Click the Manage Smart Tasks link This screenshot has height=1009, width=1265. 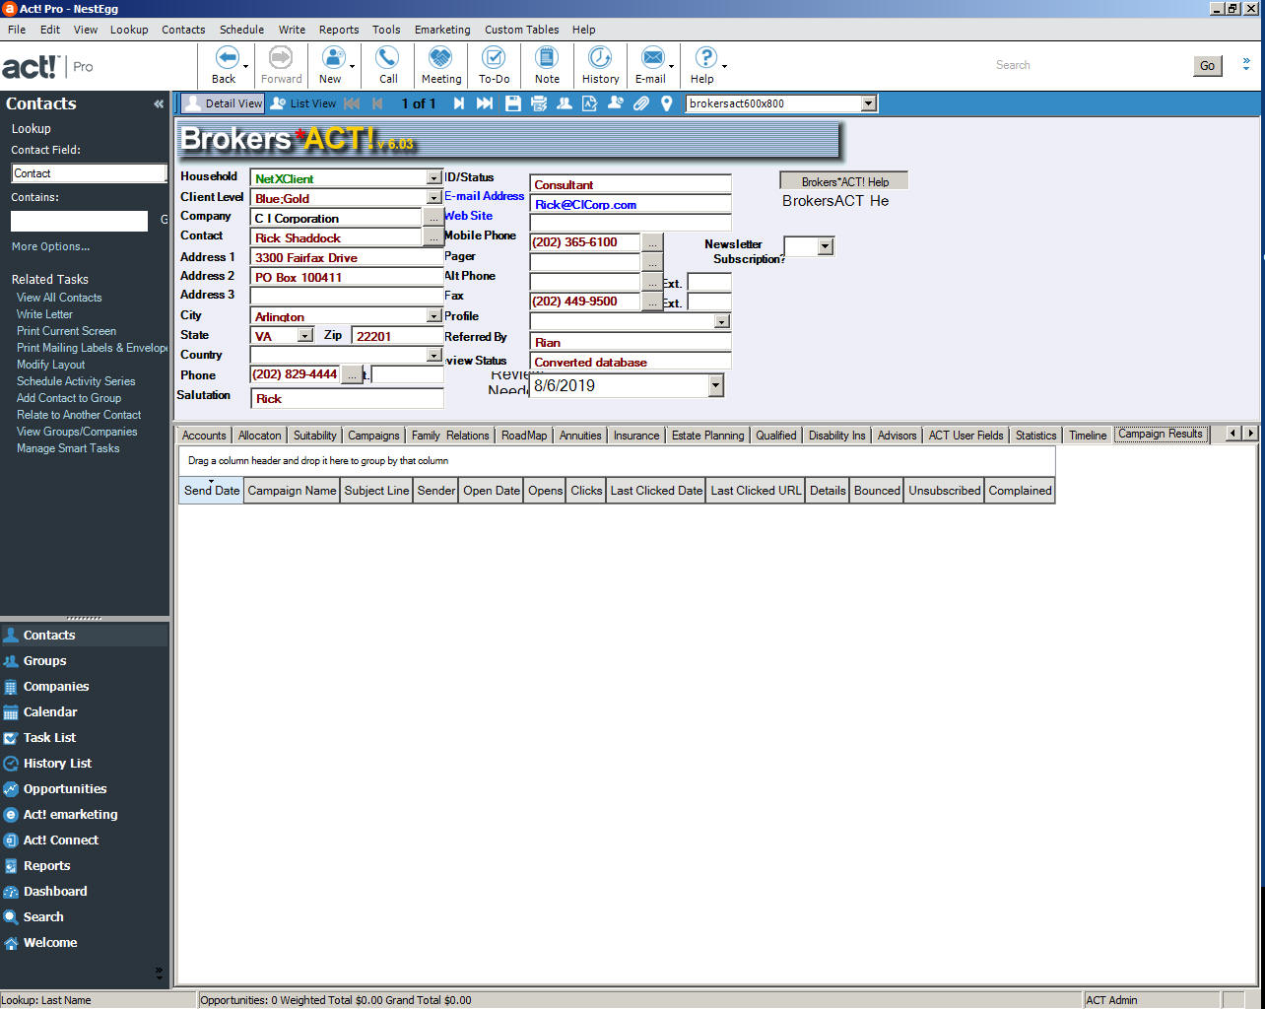68,448
